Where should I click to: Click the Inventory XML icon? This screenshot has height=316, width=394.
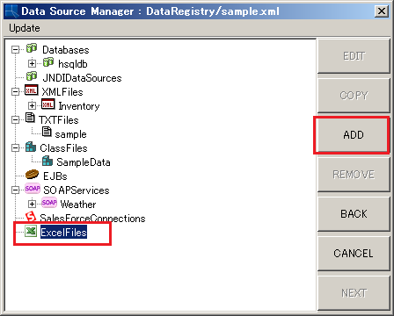pyautogui.click(x=47, y=104)
